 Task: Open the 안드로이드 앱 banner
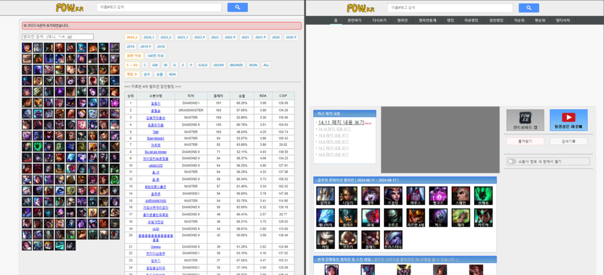pos(526,120)
